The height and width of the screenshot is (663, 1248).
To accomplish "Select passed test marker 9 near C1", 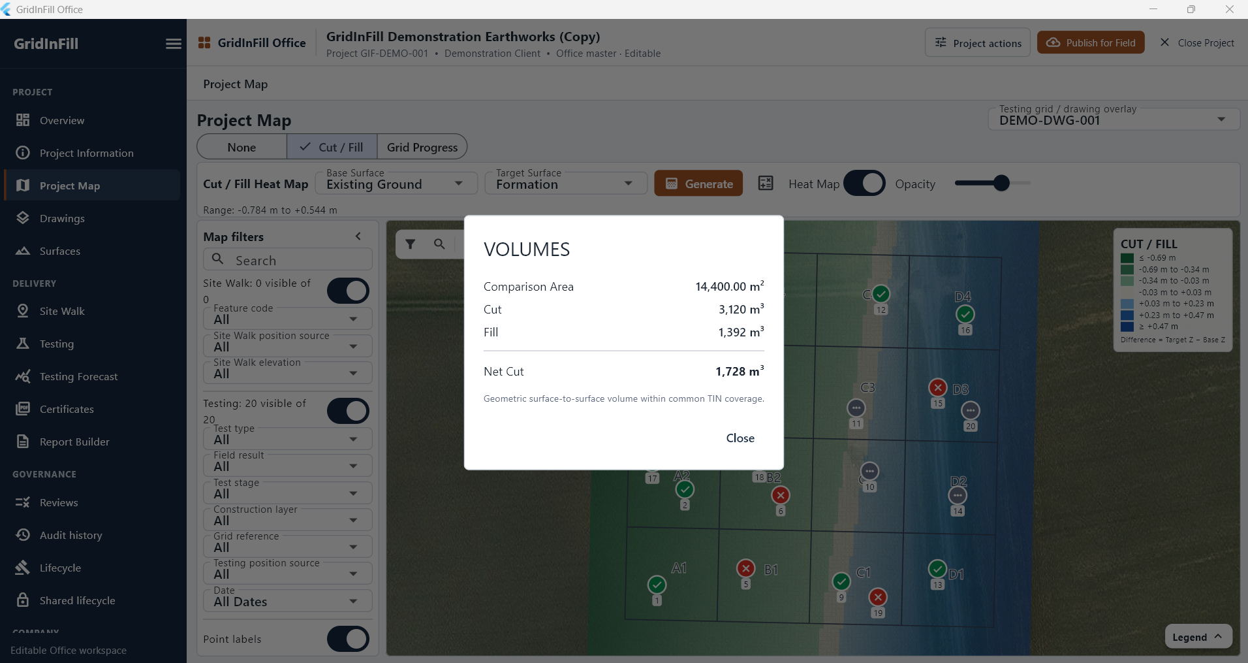I will 841,581.
